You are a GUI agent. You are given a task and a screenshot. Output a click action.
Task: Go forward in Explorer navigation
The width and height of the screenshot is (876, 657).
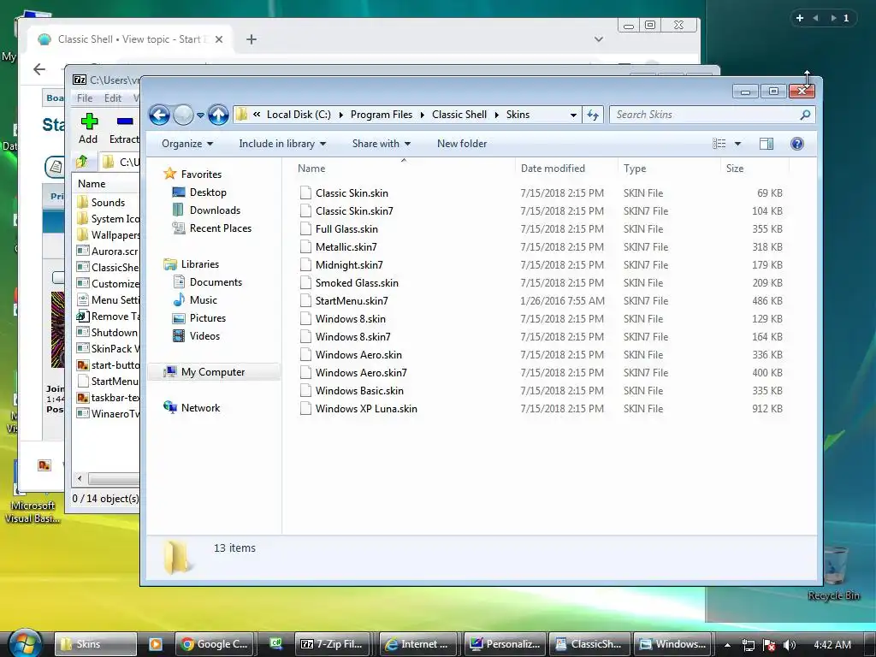(183, 115)
